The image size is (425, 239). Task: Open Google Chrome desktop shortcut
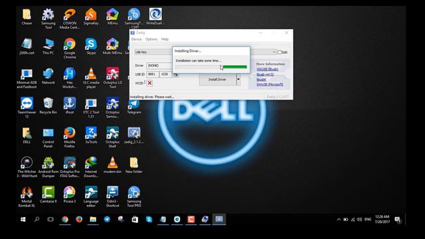click(x=70, y=48)
